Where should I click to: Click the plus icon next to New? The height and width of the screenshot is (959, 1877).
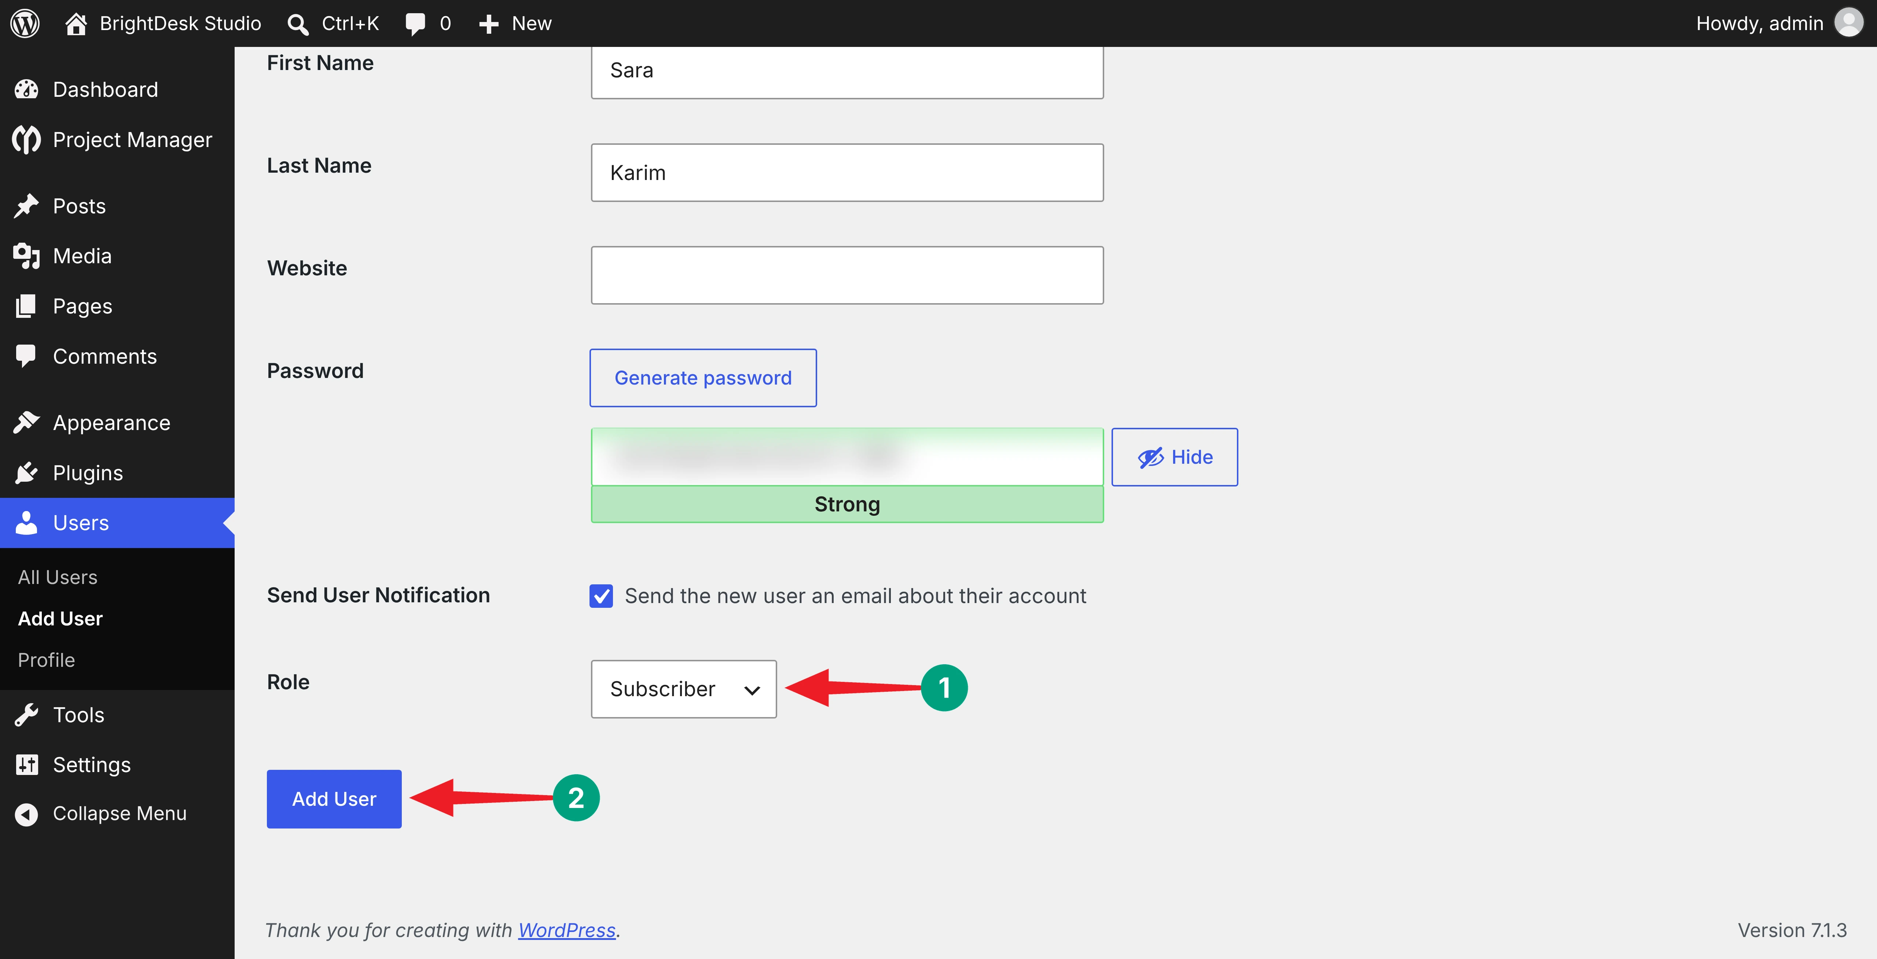pyautogui.click(x=488, y=24)
